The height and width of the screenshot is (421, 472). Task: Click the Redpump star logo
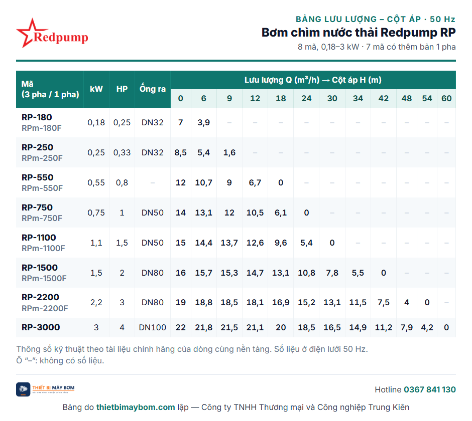(52, 33)
